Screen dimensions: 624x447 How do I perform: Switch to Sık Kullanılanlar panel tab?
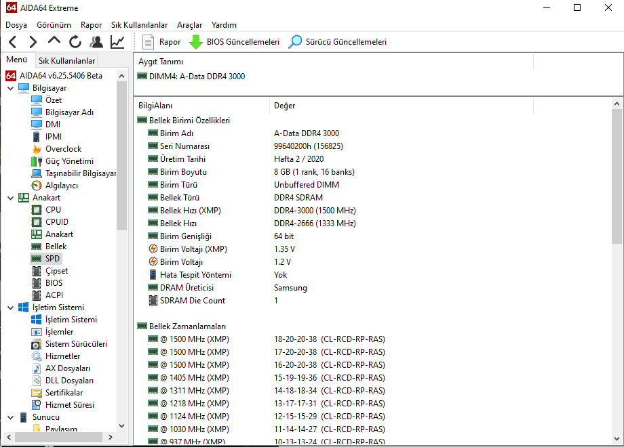point(66,61)
